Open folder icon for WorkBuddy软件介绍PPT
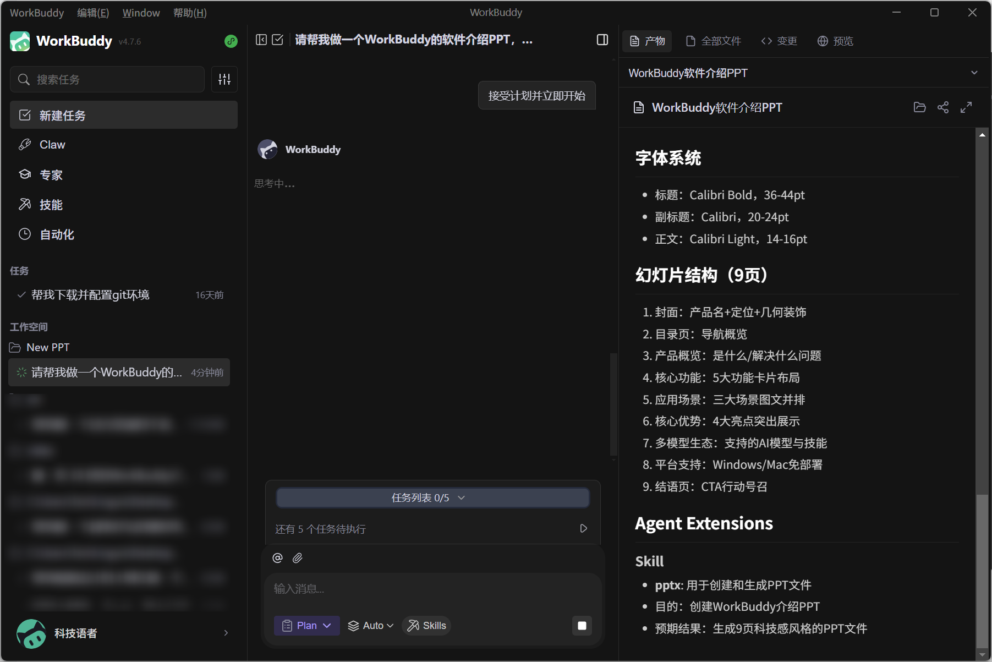Viewport: 992px width, 662px height. click(919, 107)
